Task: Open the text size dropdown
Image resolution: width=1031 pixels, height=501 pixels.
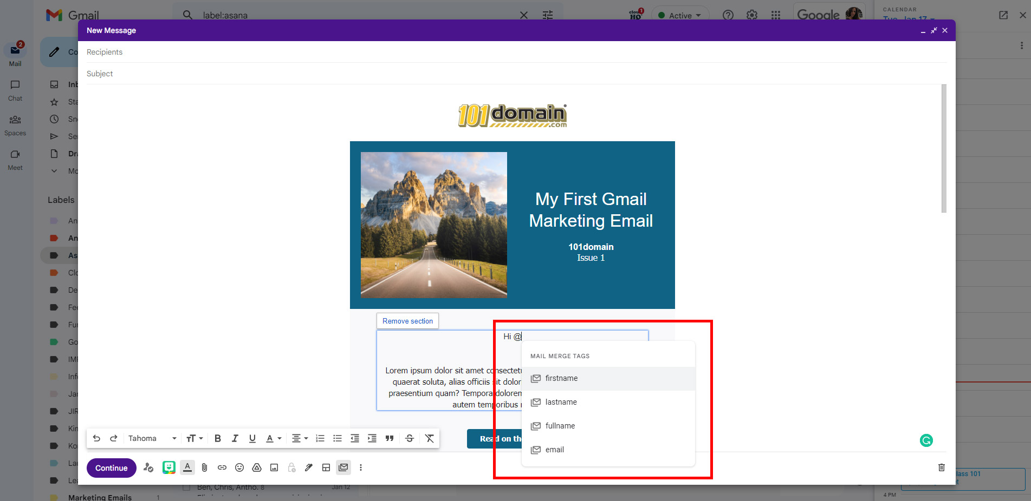Action: (x=194, y=438)
